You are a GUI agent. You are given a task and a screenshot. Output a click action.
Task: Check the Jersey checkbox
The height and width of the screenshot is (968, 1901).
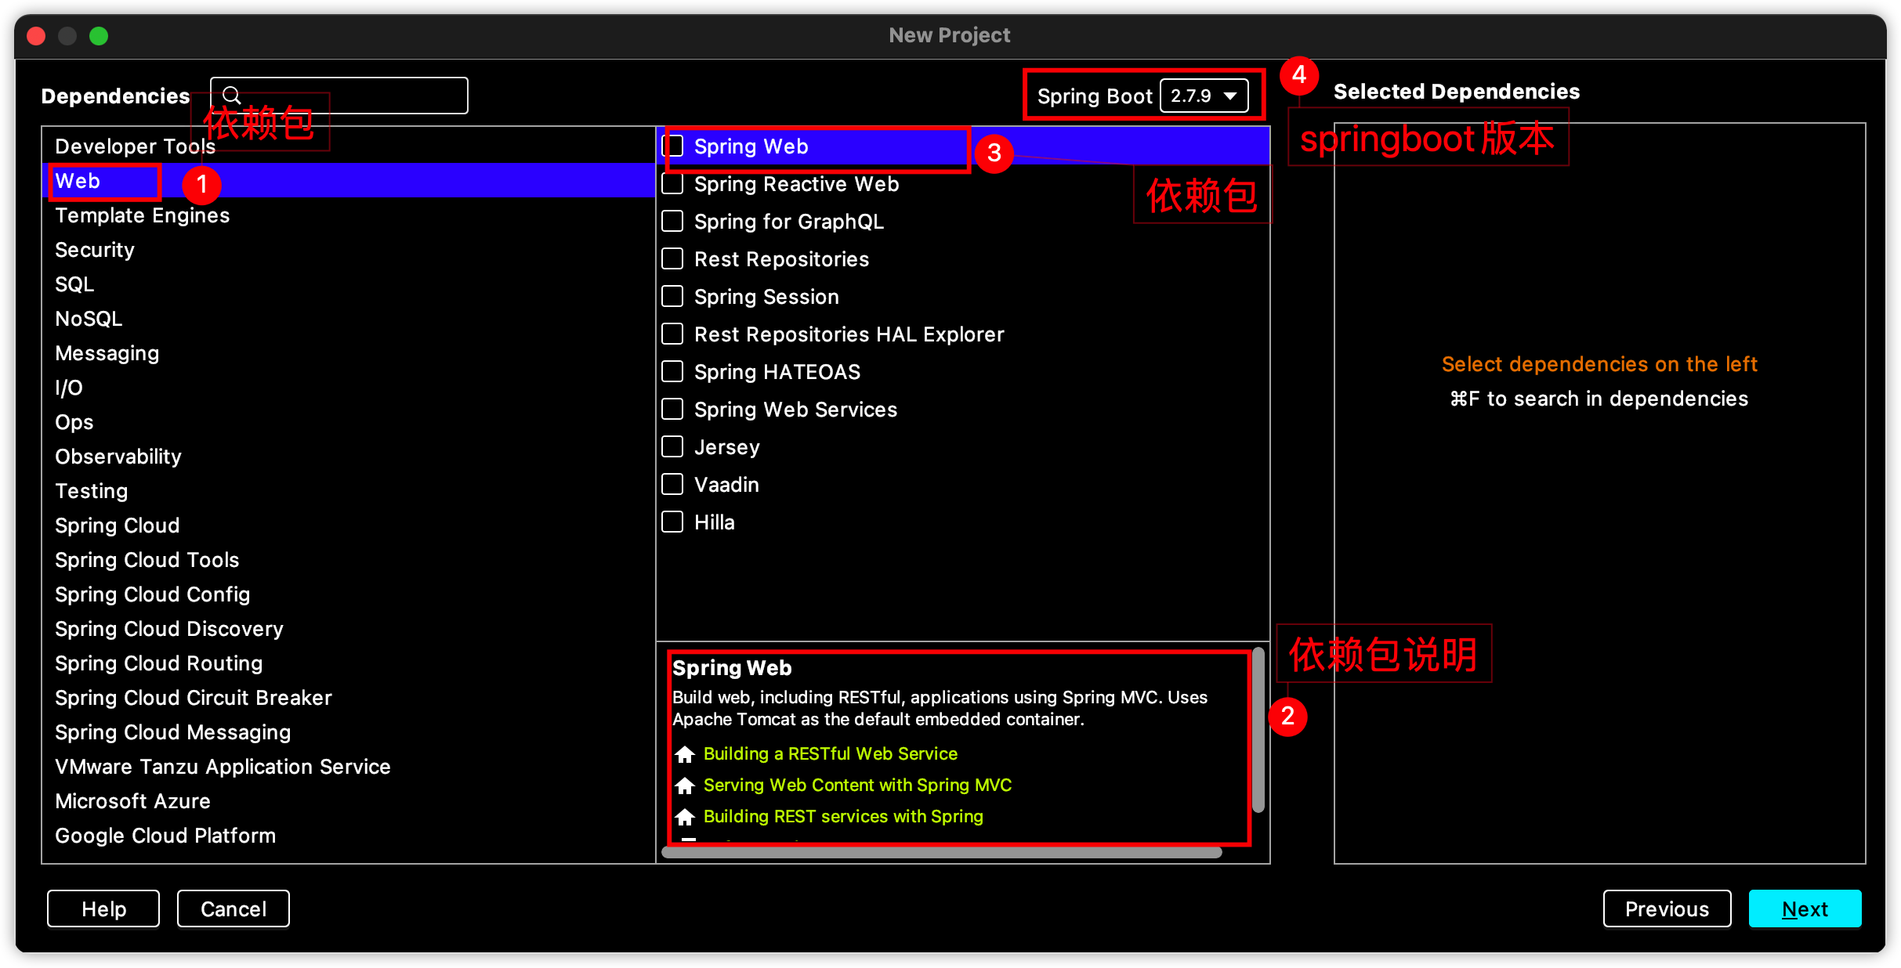[x=672, y=447]
